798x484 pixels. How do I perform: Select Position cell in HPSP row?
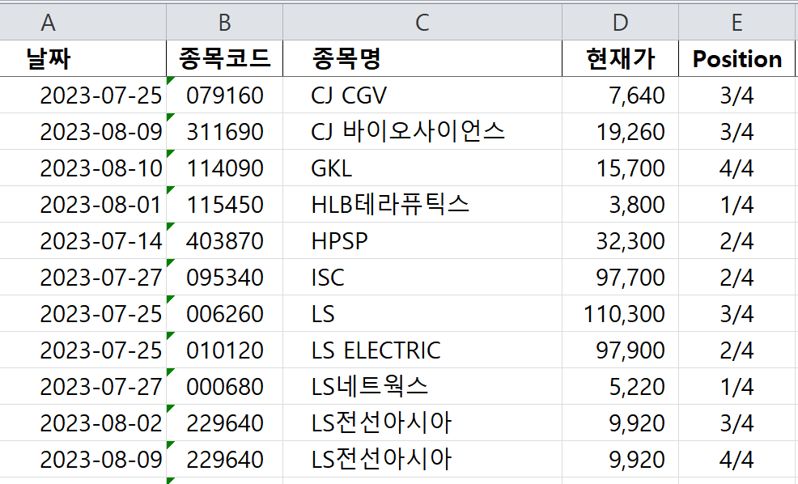click(x=736, y=240)
